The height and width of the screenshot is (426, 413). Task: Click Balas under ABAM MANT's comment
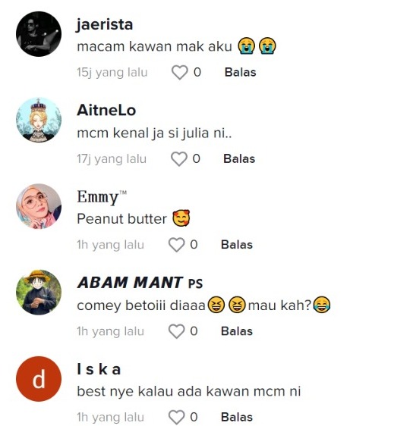(x=237, y=331)
